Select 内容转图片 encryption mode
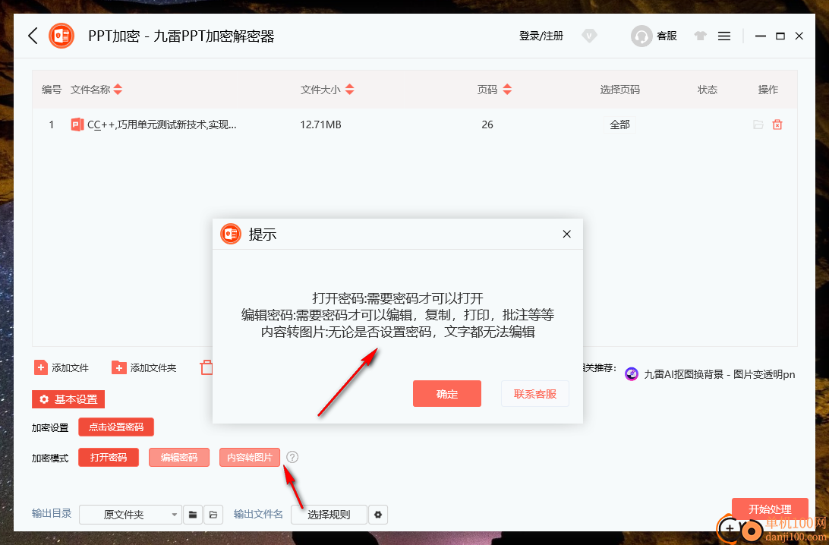The height and width of the screenshot is (545, 829). pyautogui.click(x=250, y=457)
